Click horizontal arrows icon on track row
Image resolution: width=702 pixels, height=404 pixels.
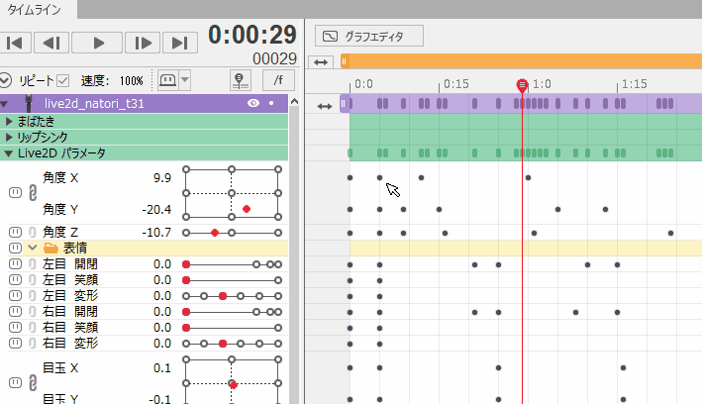[x=325, y=106]
